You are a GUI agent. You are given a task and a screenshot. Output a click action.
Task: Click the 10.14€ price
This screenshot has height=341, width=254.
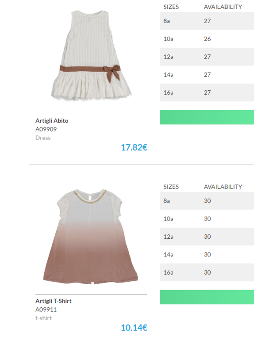(134, 328)
